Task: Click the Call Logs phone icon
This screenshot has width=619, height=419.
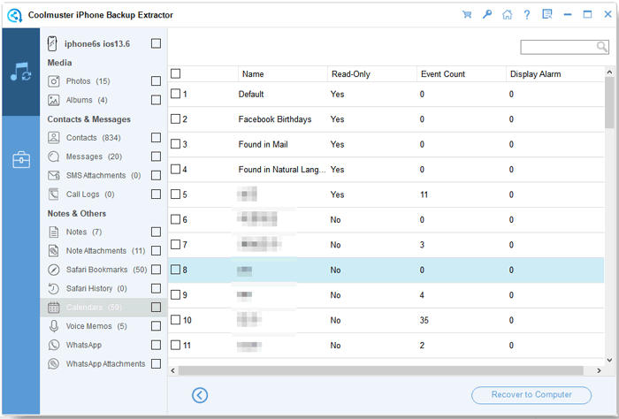Action: pos(53,194)
